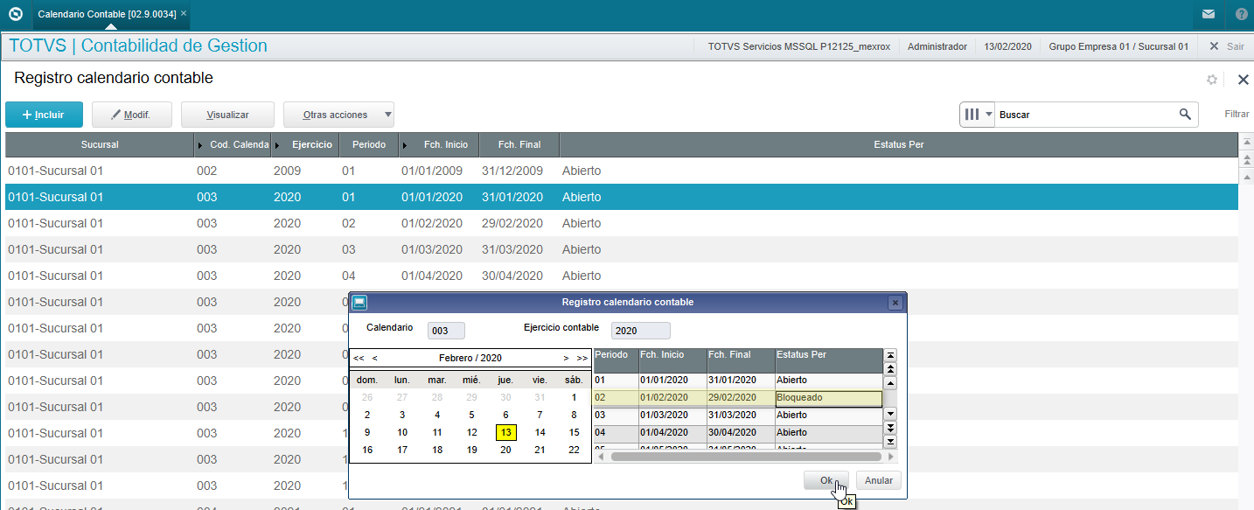
Task: Click the Incluir button
Action: click(44, 115)
